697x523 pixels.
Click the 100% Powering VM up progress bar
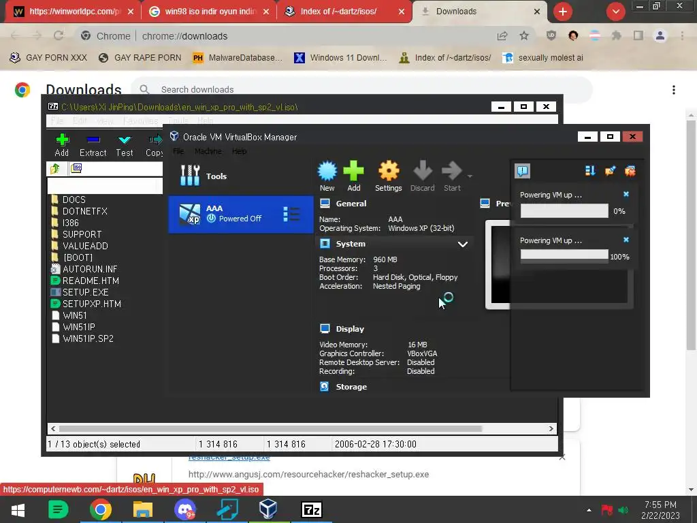tap(564, 255)
